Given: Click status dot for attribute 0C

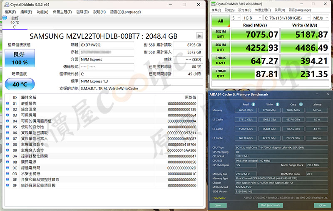Looking at the screenshot, I should tap(7, 168).
